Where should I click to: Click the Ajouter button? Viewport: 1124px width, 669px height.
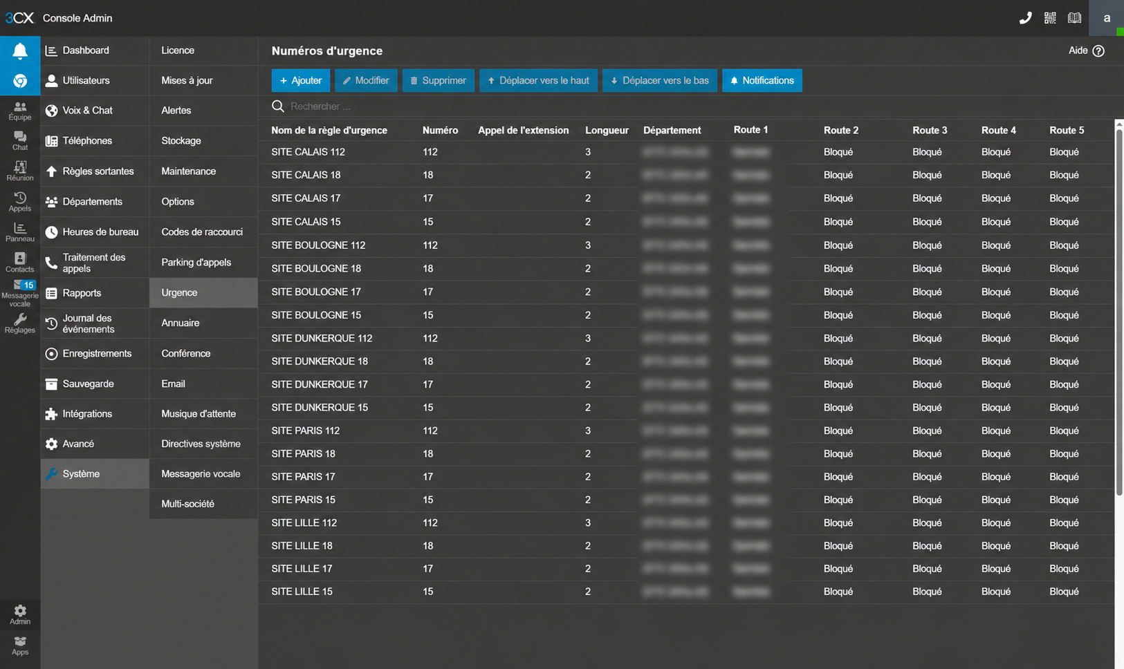301,80
